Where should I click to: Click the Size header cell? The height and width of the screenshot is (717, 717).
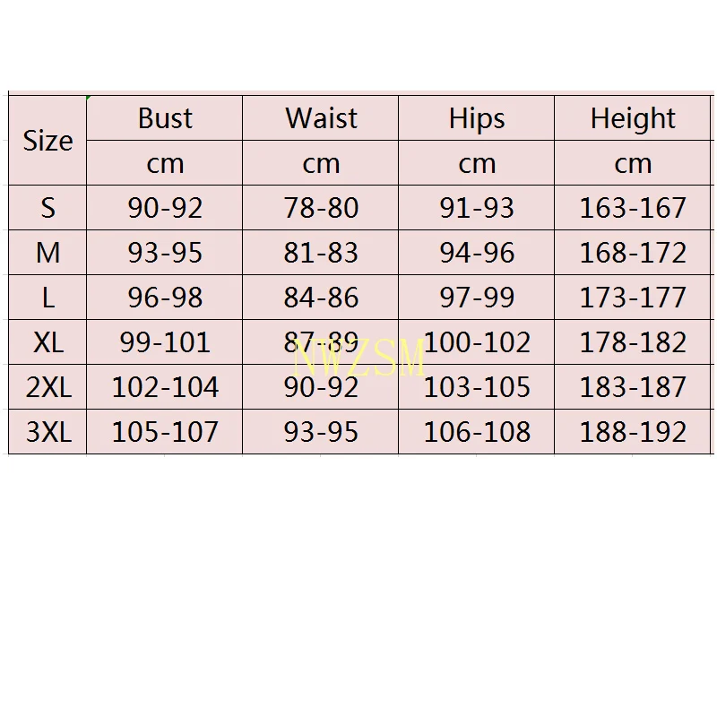[48, 141]
